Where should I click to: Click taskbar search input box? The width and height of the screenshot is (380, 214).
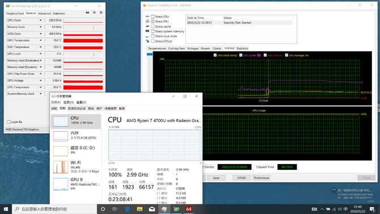(54, 209)
